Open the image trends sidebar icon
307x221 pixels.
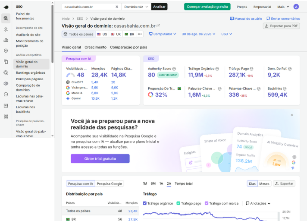click(6, 106)
